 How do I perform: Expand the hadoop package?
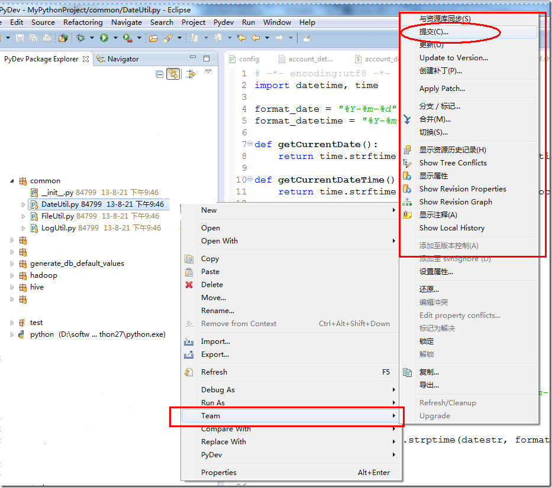click(x=12, y=275)
